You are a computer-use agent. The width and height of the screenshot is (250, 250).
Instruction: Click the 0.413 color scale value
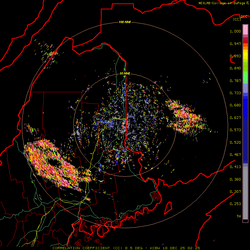tap(235, 167)
